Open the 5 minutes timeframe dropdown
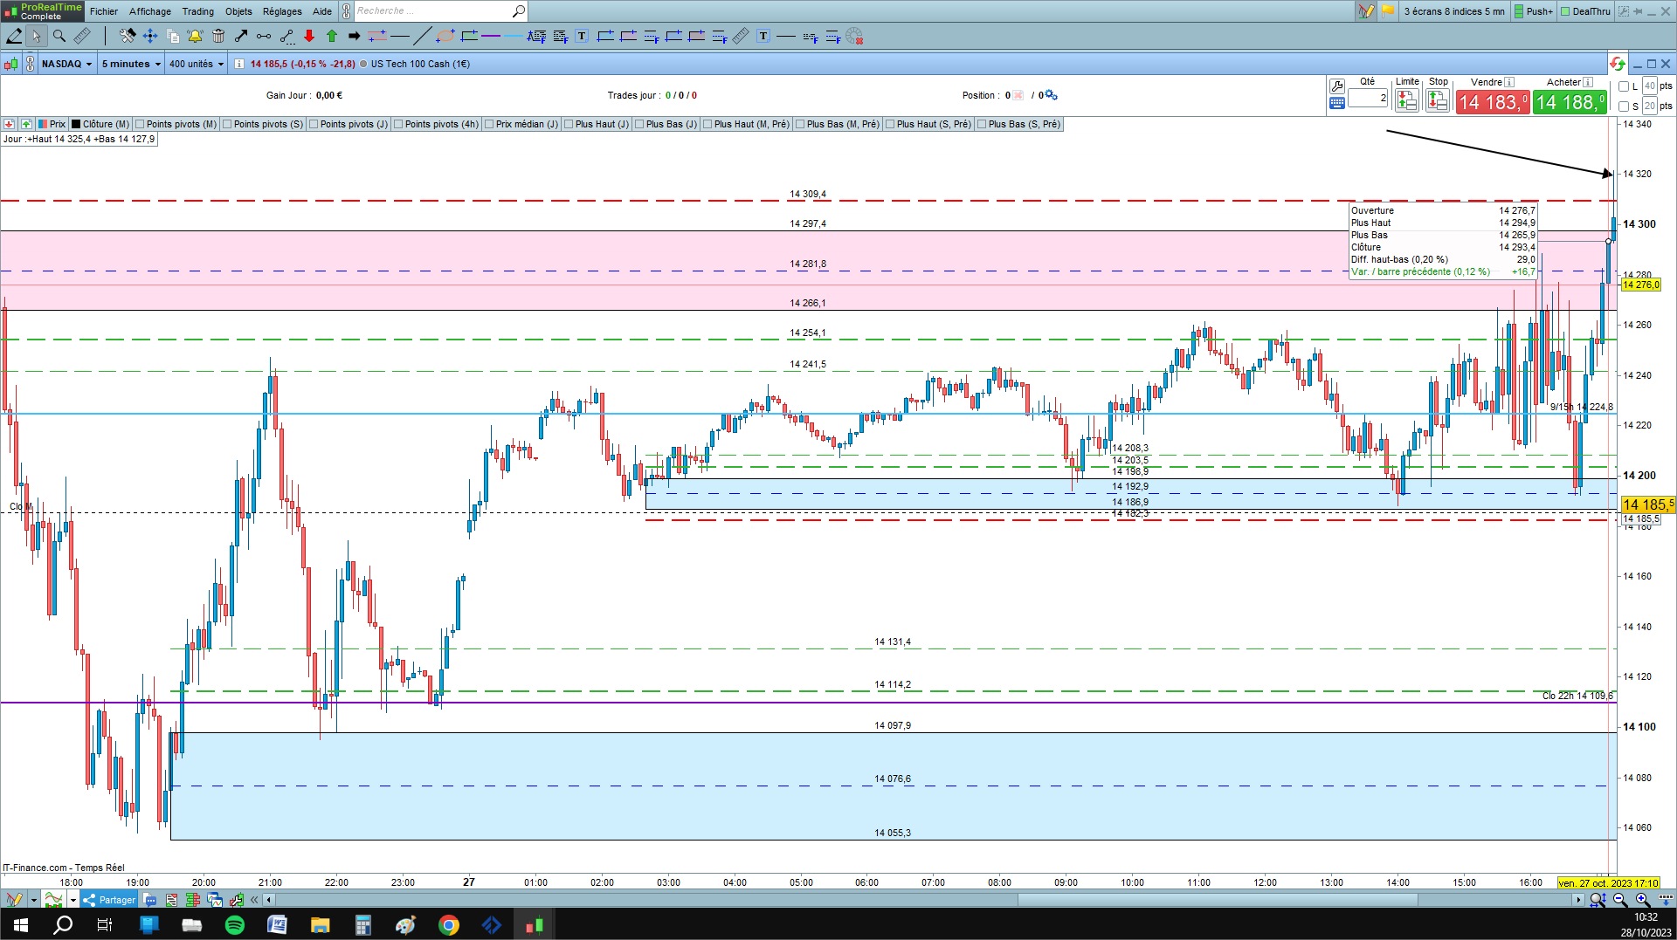 131,64
